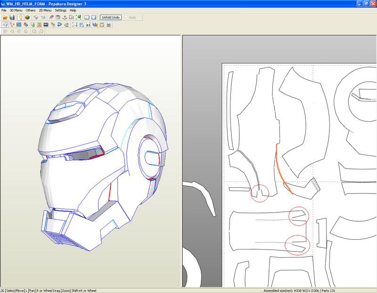Toggle the split window layout icon

tap(87, 17)
